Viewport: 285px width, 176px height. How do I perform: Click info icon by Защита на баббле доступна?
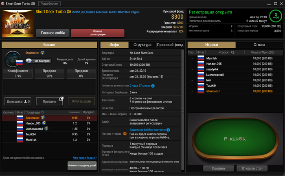168,130
